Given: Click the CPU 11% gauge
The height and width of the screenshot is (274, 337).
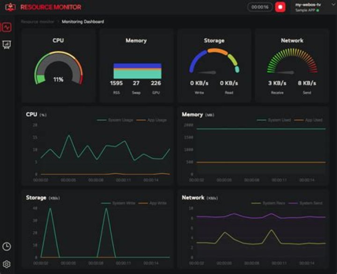Looking at the screenshot, I should 58,68.
